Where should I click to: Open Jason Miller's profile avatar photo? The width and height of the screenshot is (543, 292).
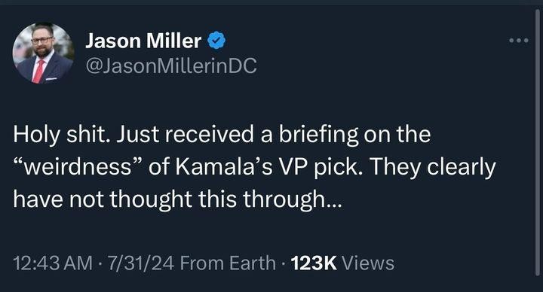tap(43, 53)
